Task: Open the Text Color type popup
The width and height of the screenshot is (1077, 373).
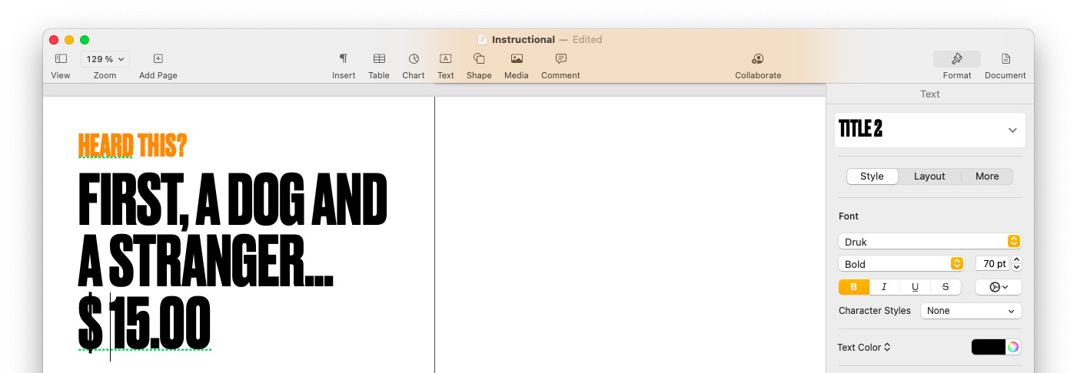Action: tap(864, 348)
